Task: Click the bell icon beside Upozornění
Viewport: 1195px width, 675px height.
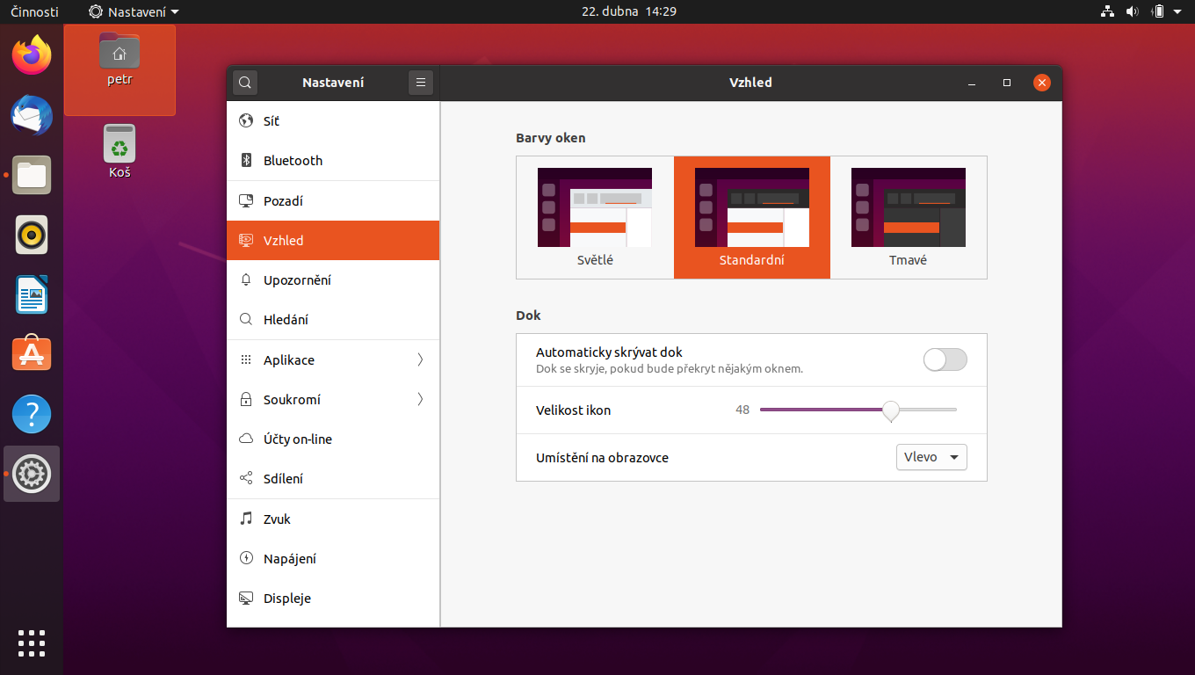Action: 246,280
